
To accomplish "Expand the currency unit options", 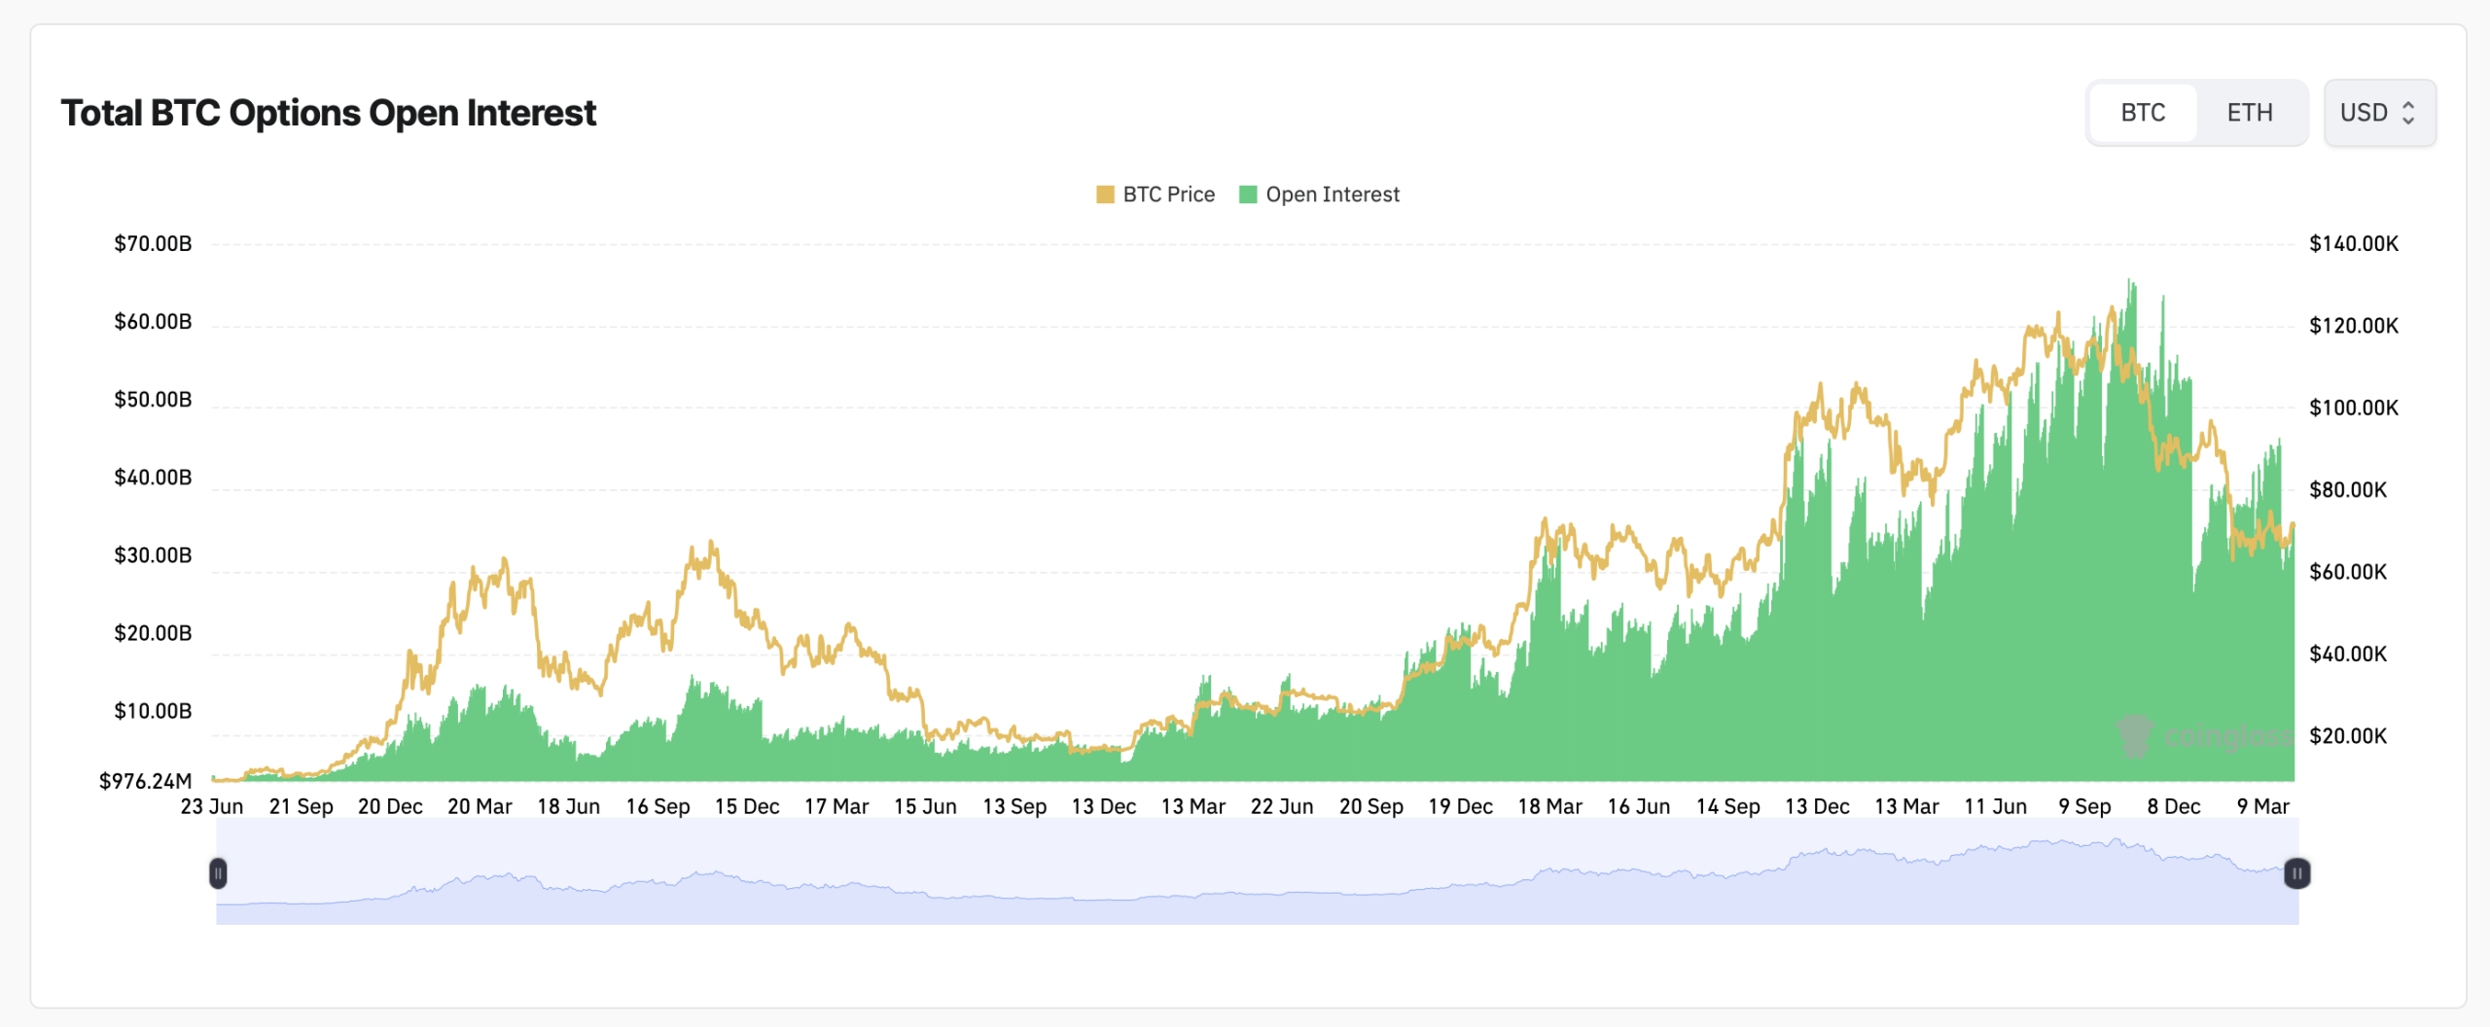I will click(x=2380, y=113).
